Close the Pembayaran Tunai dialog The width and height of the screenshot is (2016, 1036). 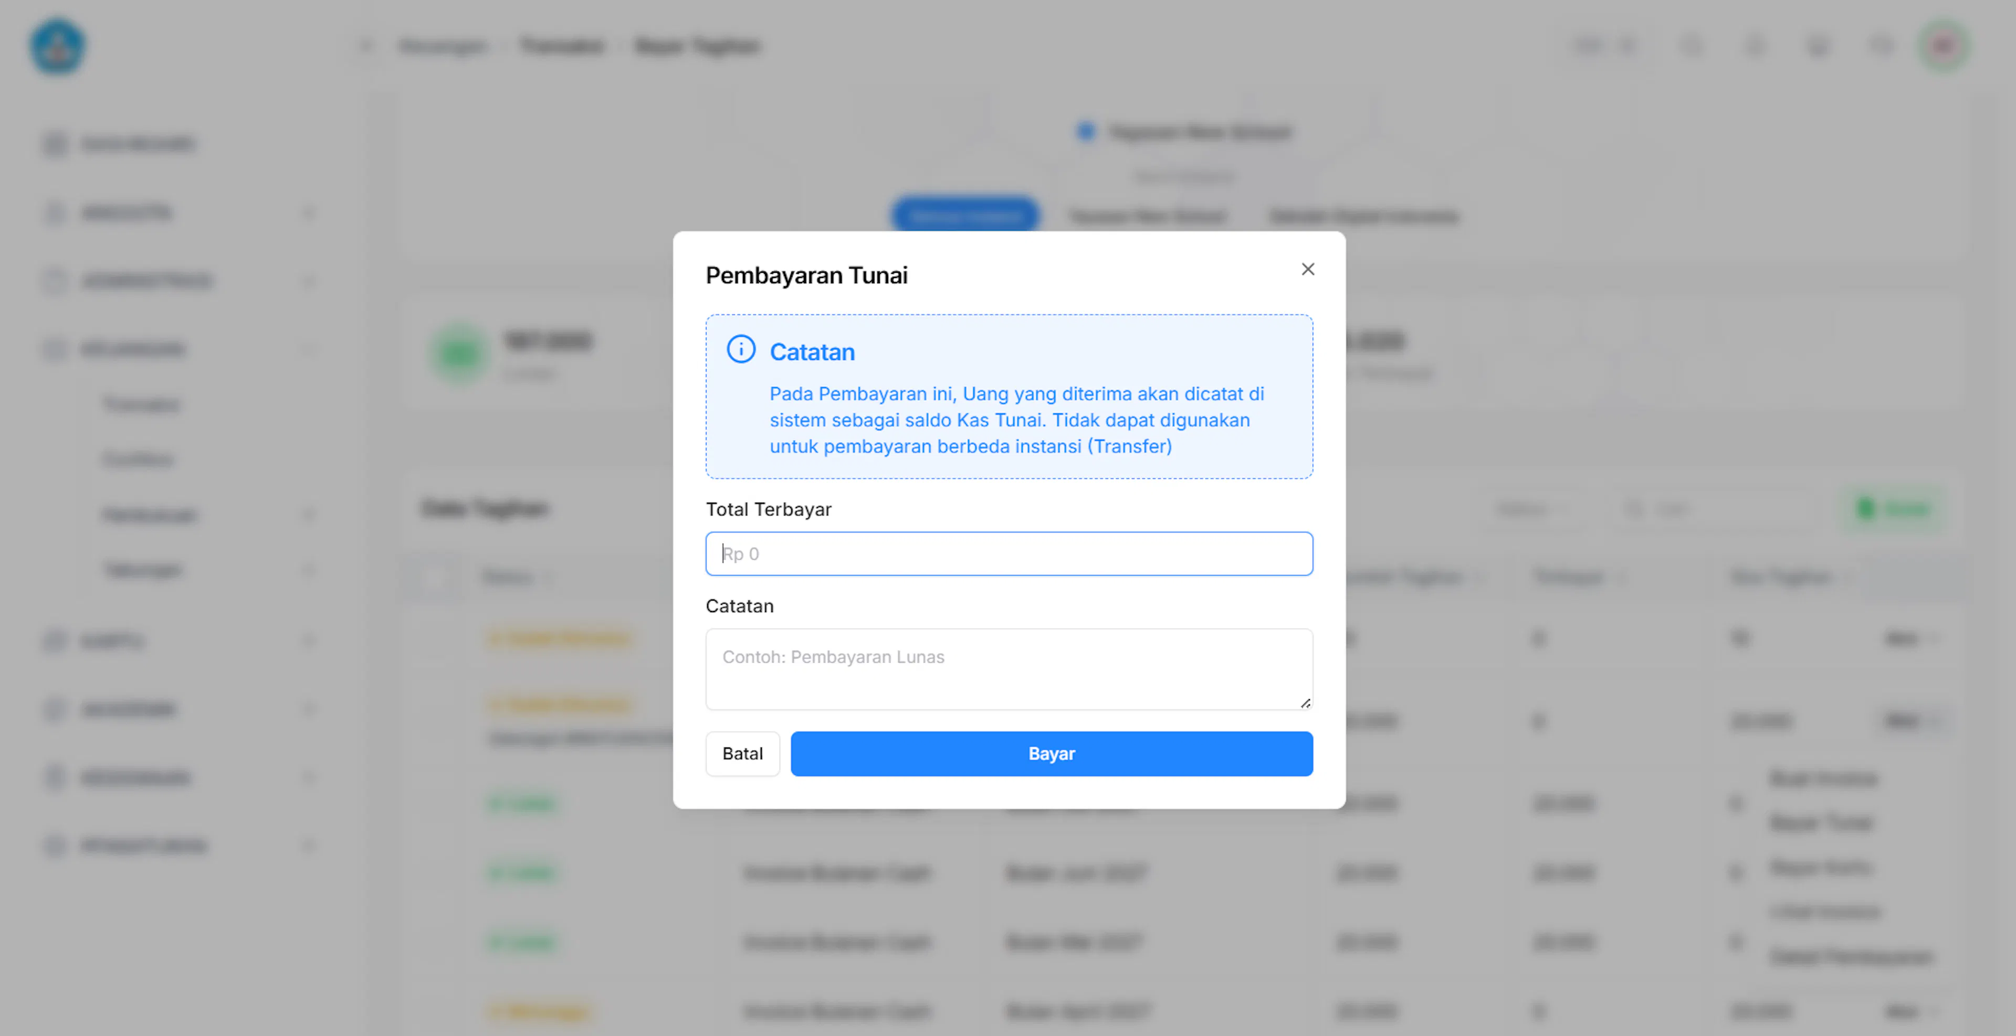click(1308, 269)
